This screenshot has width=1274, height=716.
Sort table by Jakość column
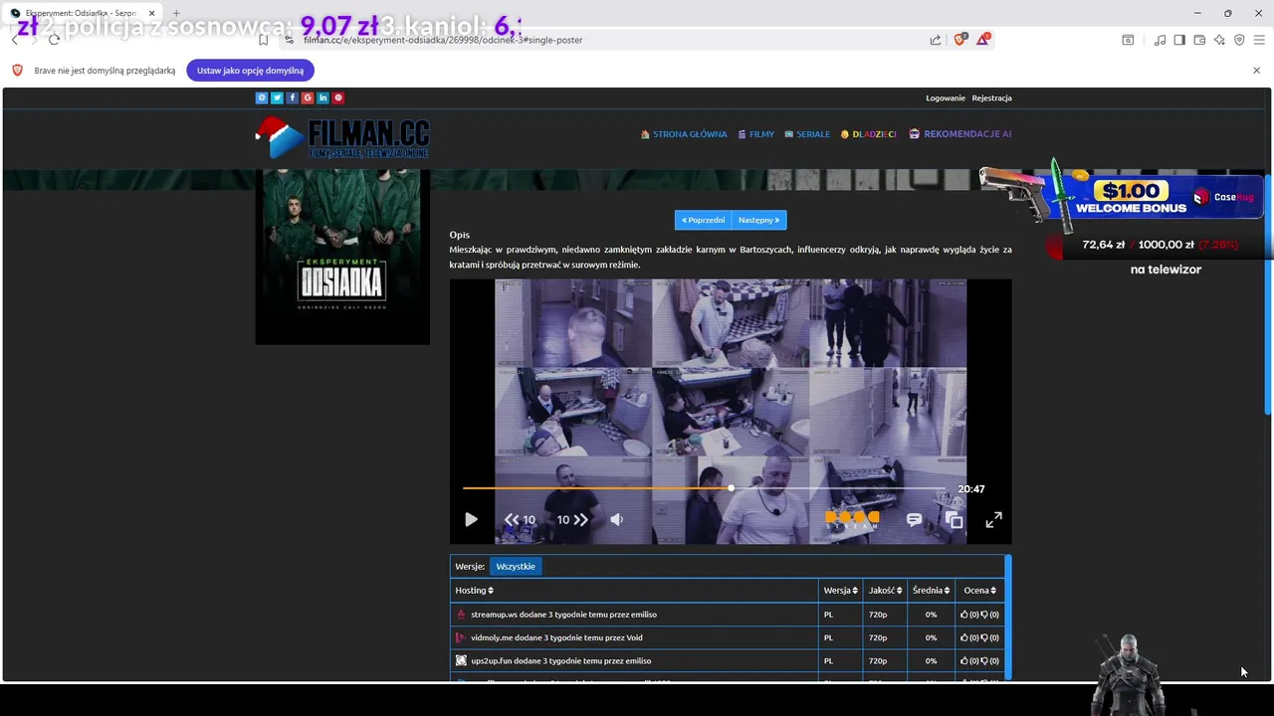point(885,590)
